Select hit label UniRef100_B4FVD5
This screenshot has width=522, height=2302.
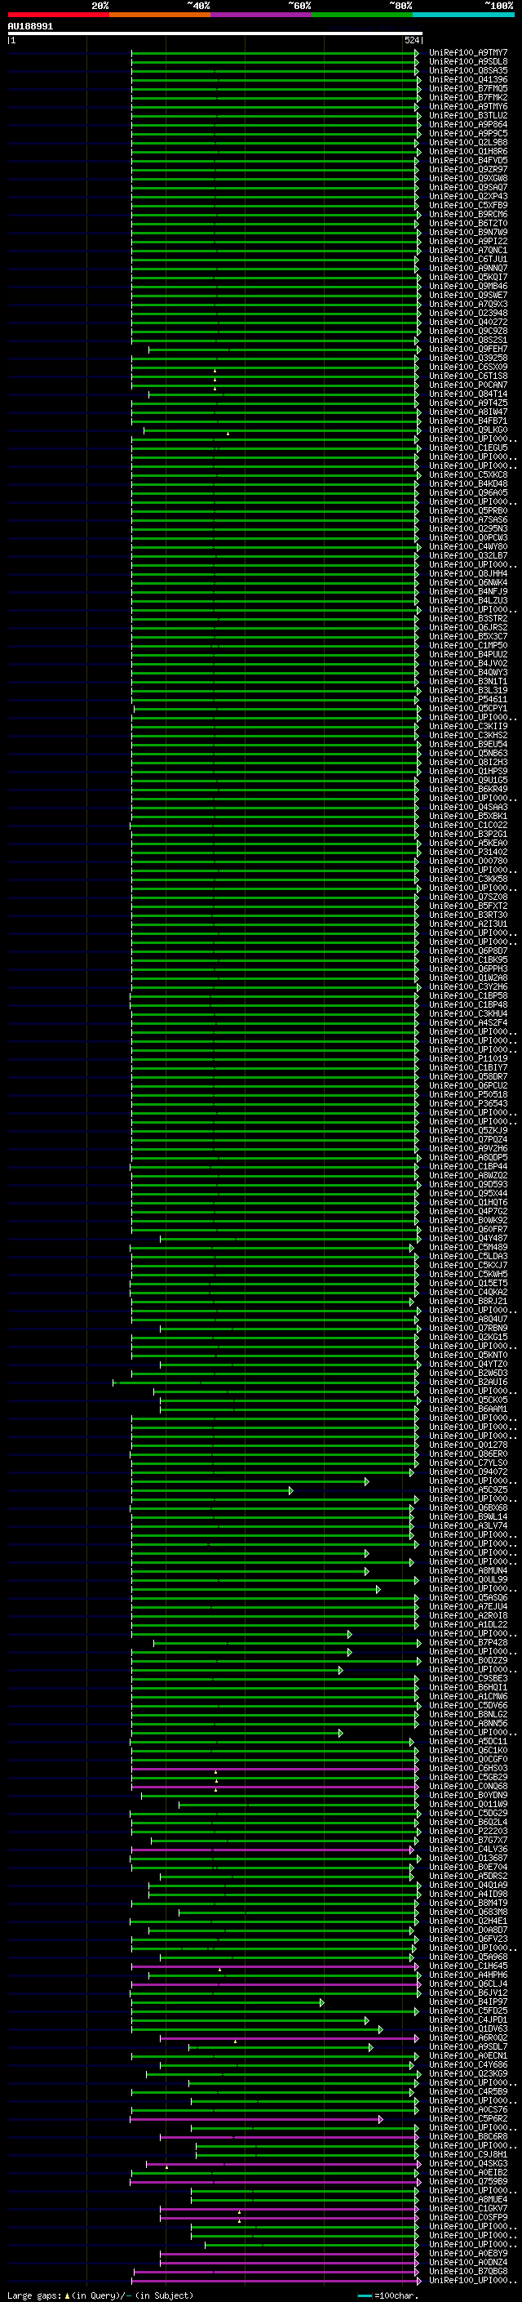pyautogui.click(x=467, y=160)
